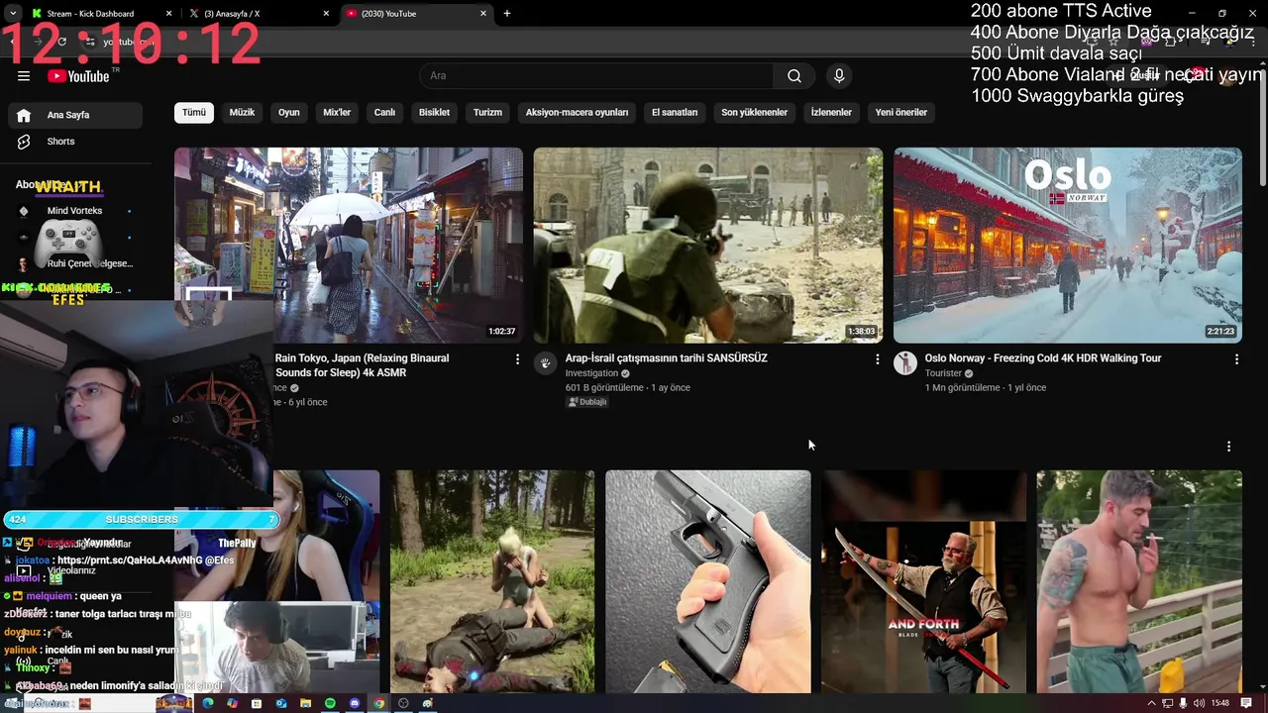The height and width of the screenshot is (713, 1268).
Task: Play the Arap-İsrail çatışması video thumbnail
Action: coord(708,246)
